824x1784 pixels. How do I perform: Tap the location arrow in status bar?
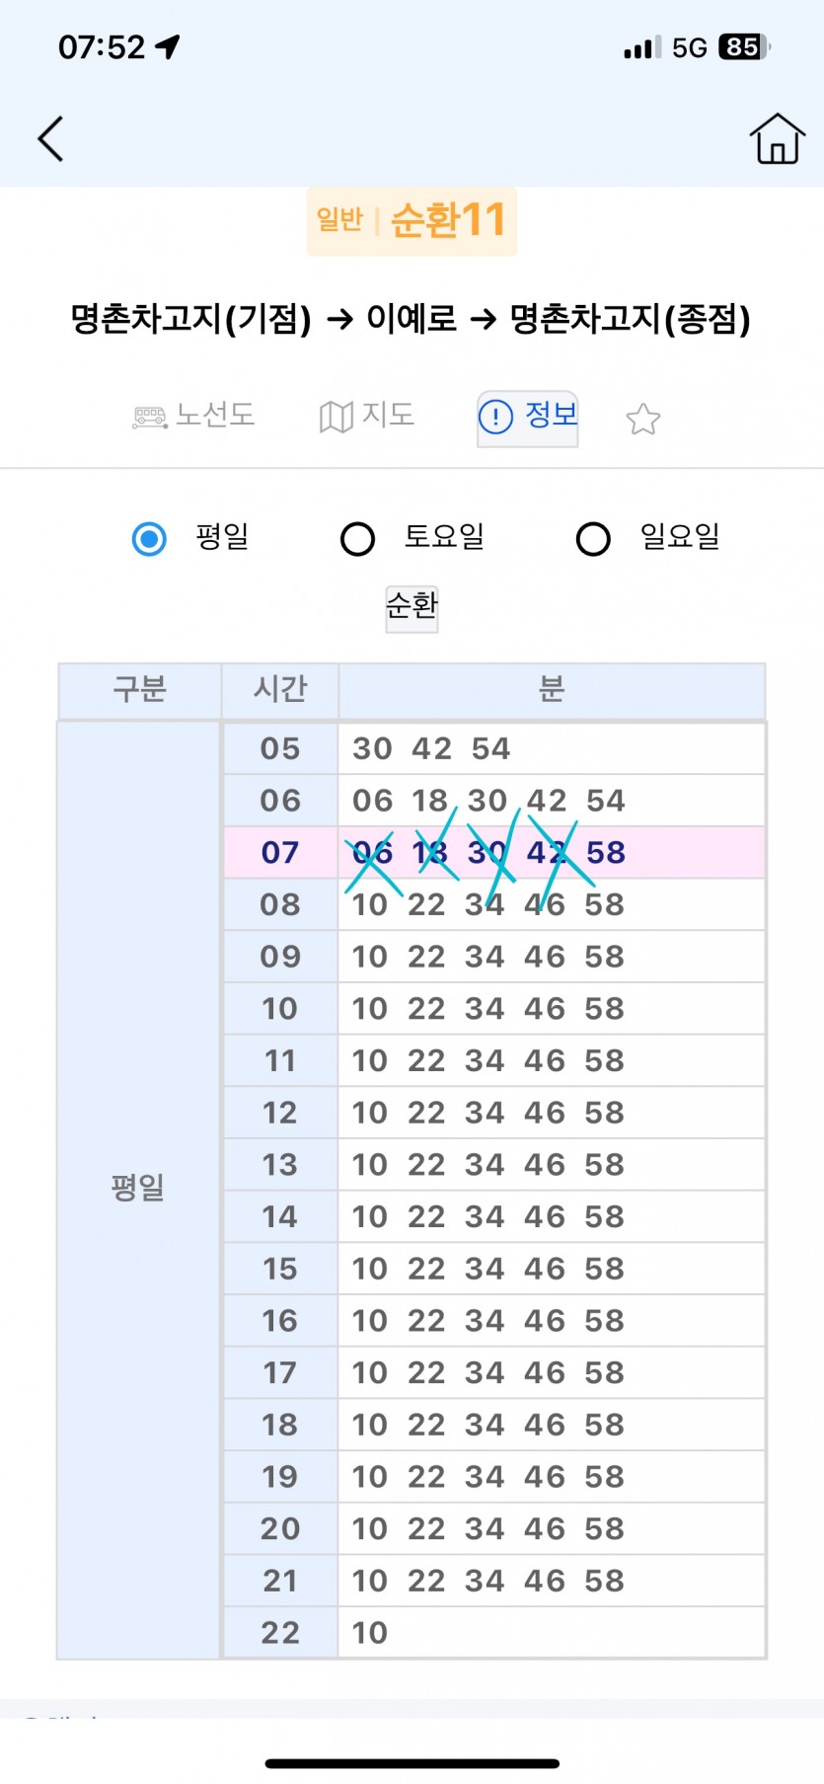[168, 46]
